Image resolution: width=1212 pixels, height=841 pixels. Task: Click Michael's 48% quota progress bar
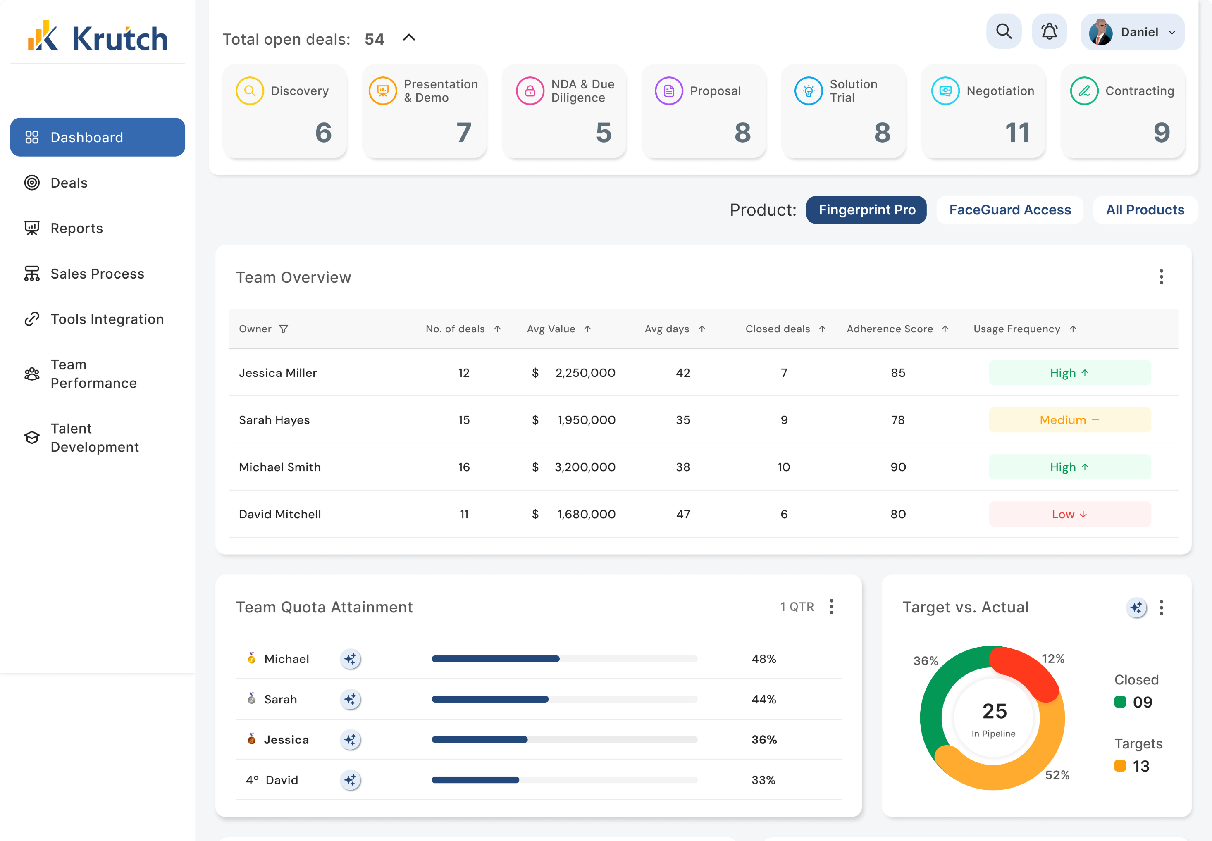point(564,659)
